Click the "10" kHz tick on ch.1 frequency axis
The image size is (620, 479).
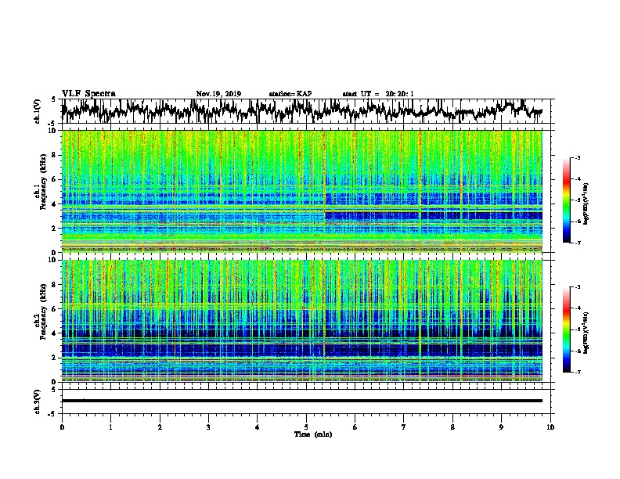tap(54, 131)
